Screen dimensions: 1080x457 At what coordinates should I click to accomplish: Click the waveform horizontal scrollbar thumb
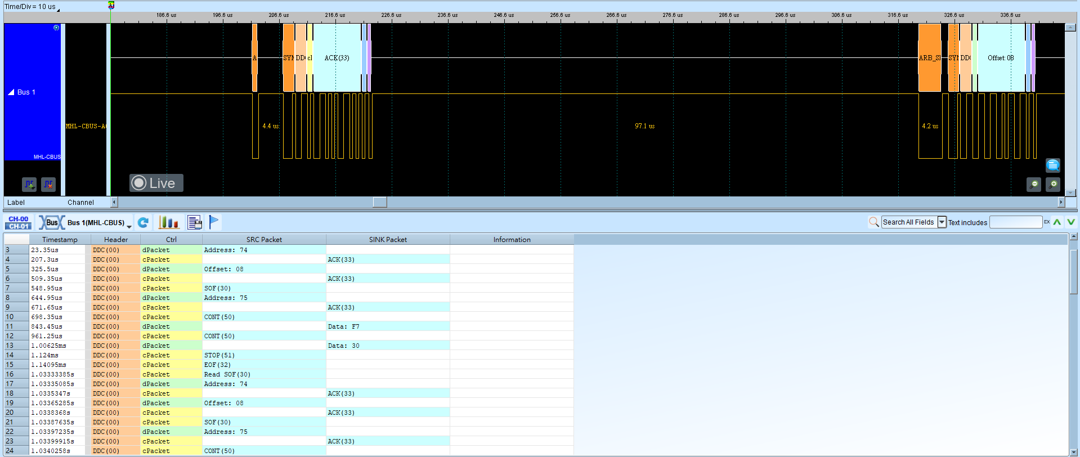point(380,202)
